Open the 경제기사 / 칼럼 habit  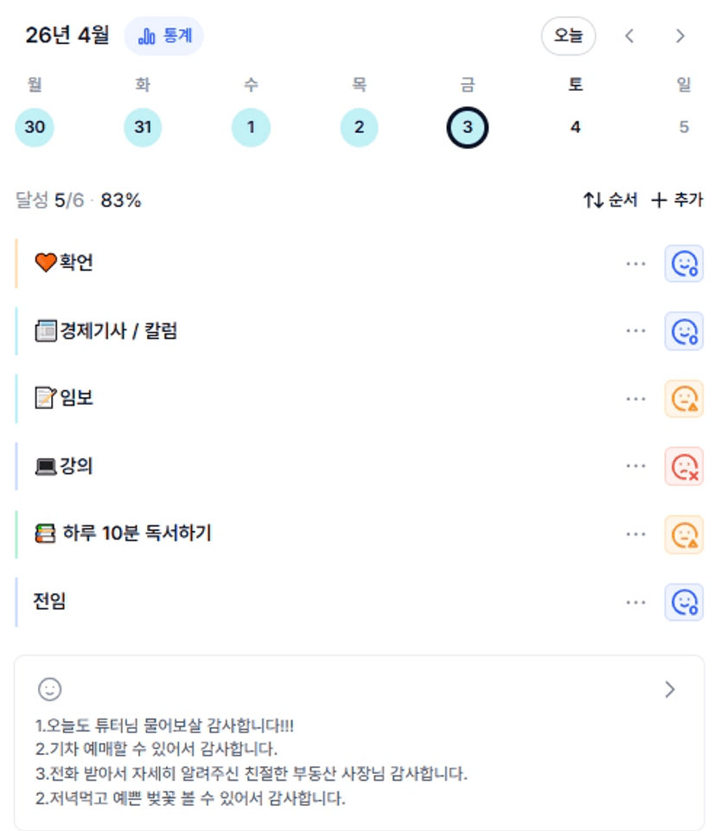pyautogui.click(x=118, y=331)
